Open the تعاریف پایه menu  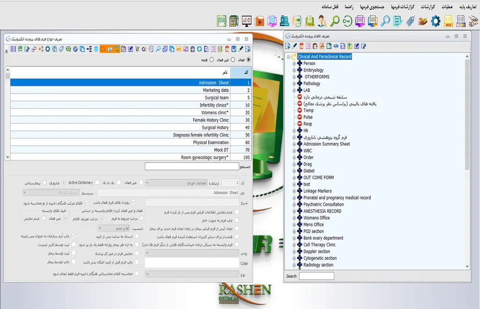[x=467, y=7]
